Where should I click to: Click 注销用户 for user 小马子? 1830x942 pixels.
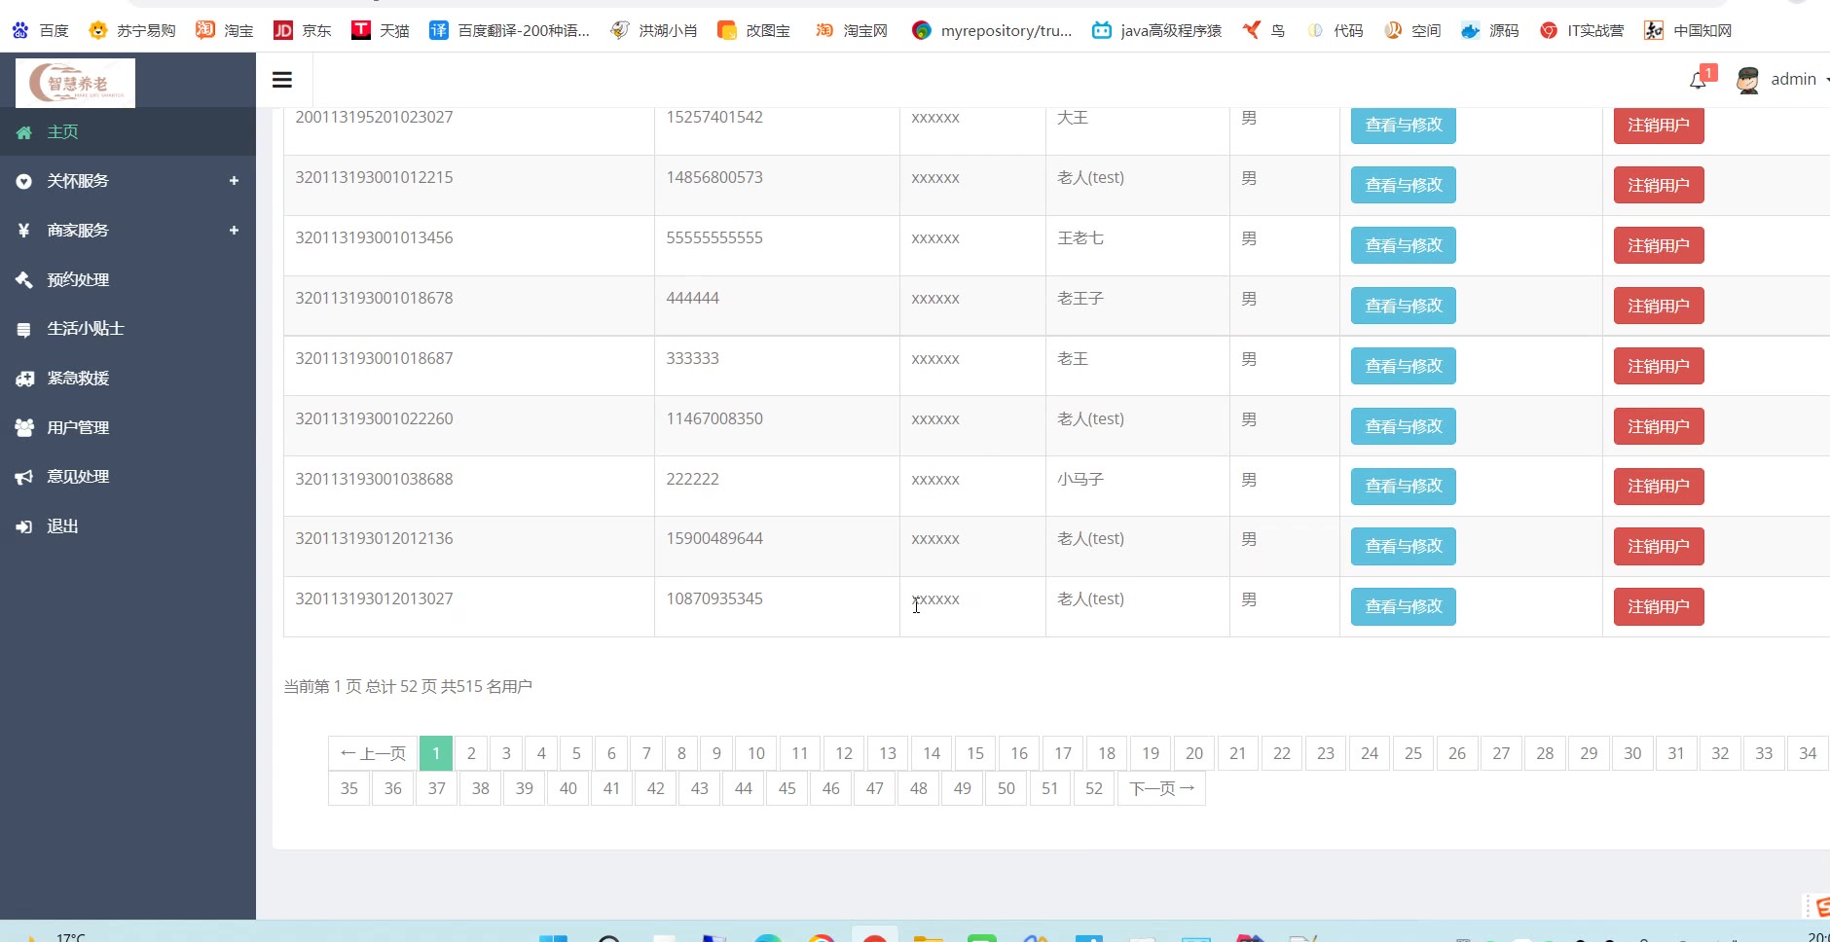point(1659,486)
